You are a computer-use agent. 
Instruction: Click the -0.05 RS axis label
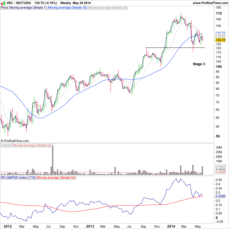219,222
